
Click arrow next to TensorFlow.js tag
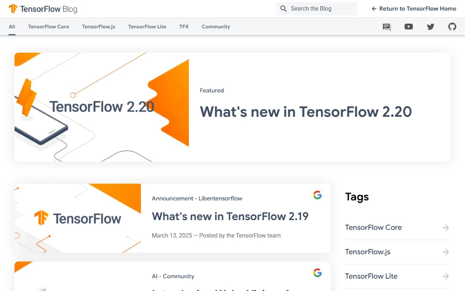(x=446, y=252)
